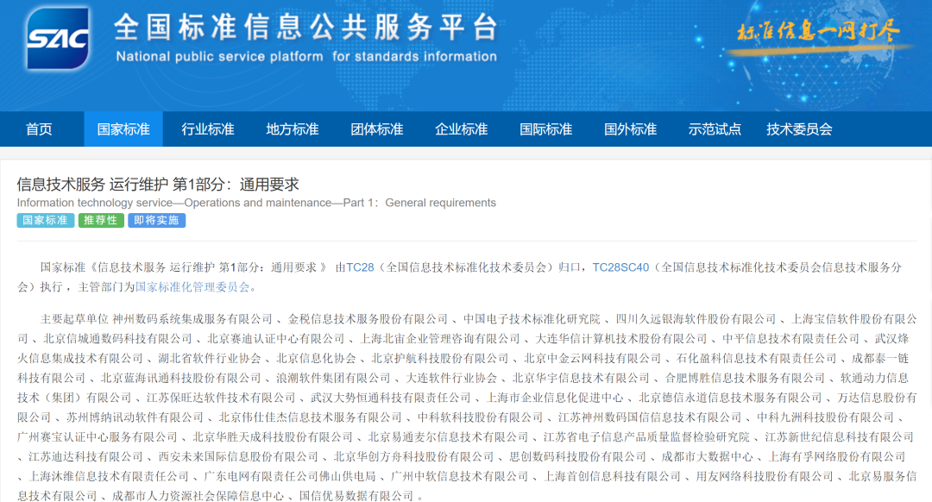This screenshot has height=502, width=932.
Task: Open the TC28 committee link
Action: coord(360,267)
